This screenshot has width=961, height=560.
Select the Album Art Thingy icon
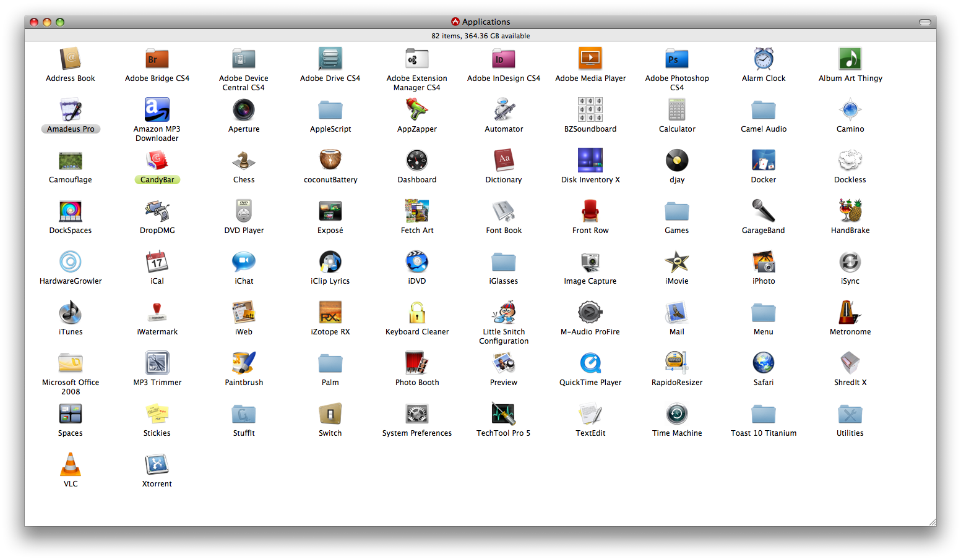pyautogui.click(x=850, y=59)
